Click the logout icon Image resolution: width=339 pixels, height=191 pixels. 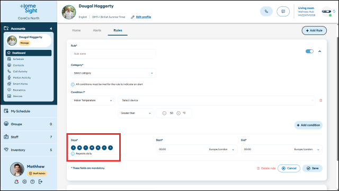tap(40, 181)
